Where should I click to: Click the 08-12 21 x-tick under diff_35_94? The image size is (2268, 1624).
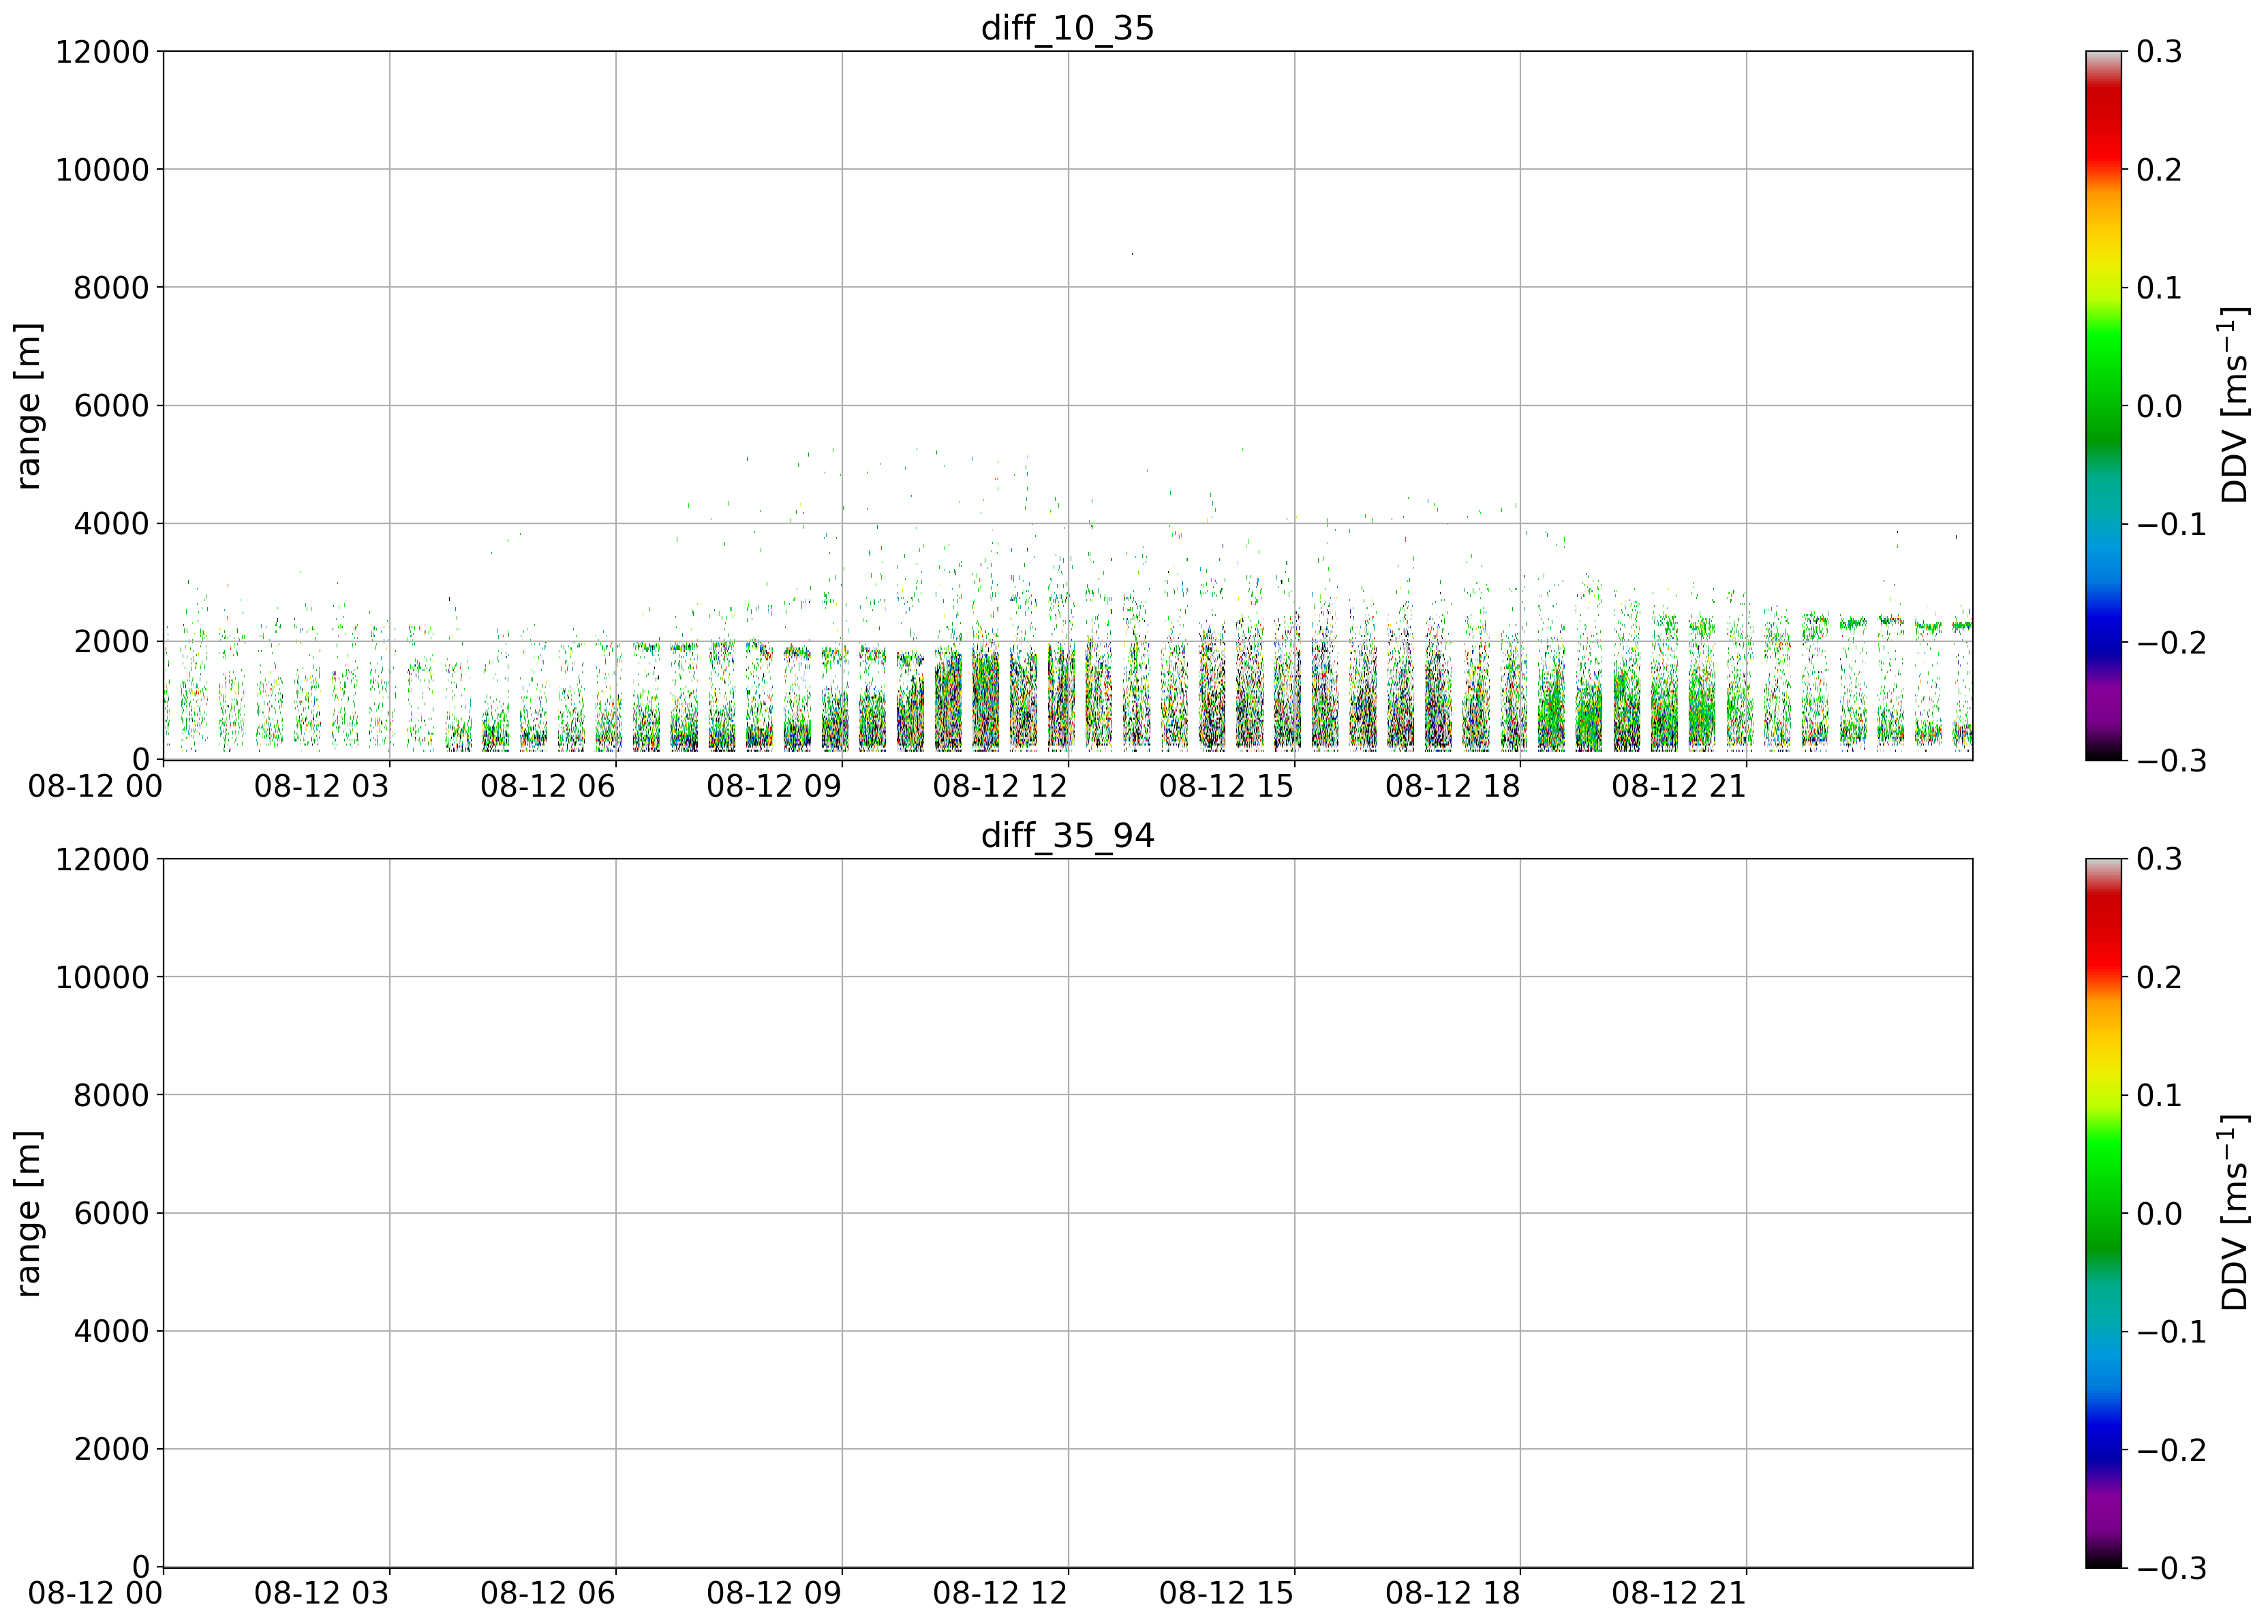1678,1594
